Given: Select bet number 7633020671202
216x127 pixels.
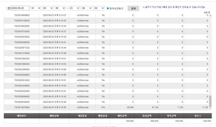Looking at the screenshot, I should click(22, 48).
